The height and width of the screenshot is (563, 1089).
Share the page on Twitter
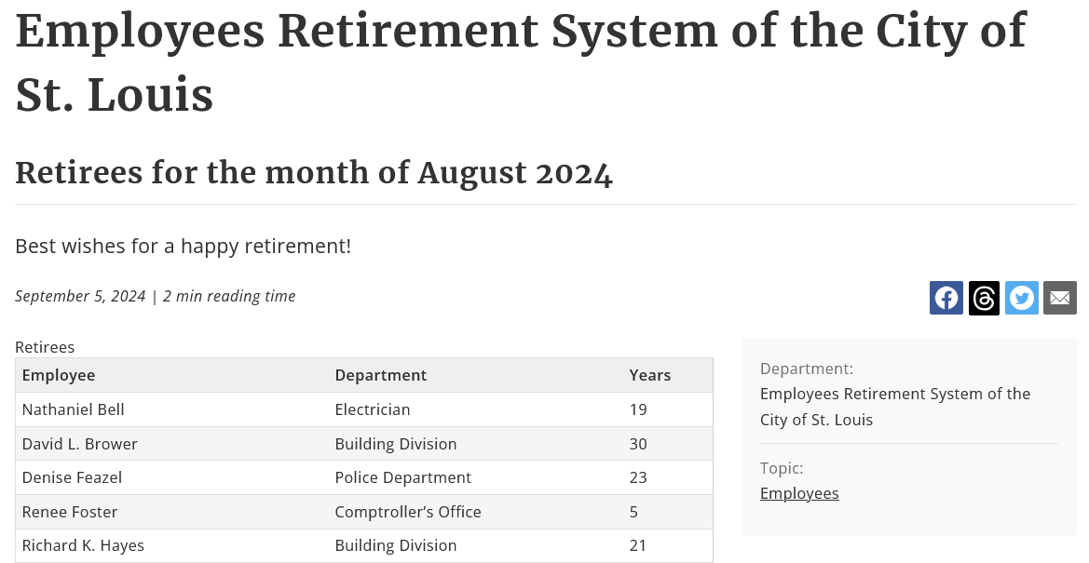(x=1022, y=298)
